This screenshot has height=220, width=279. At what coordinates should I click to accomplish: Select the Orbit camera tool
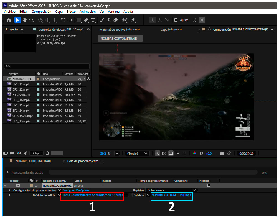[x=40, y=20]
